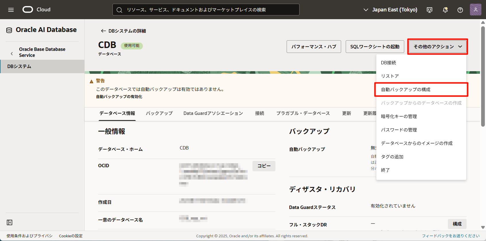Click the 有効化されていません Data Guard status

[393, 206]
